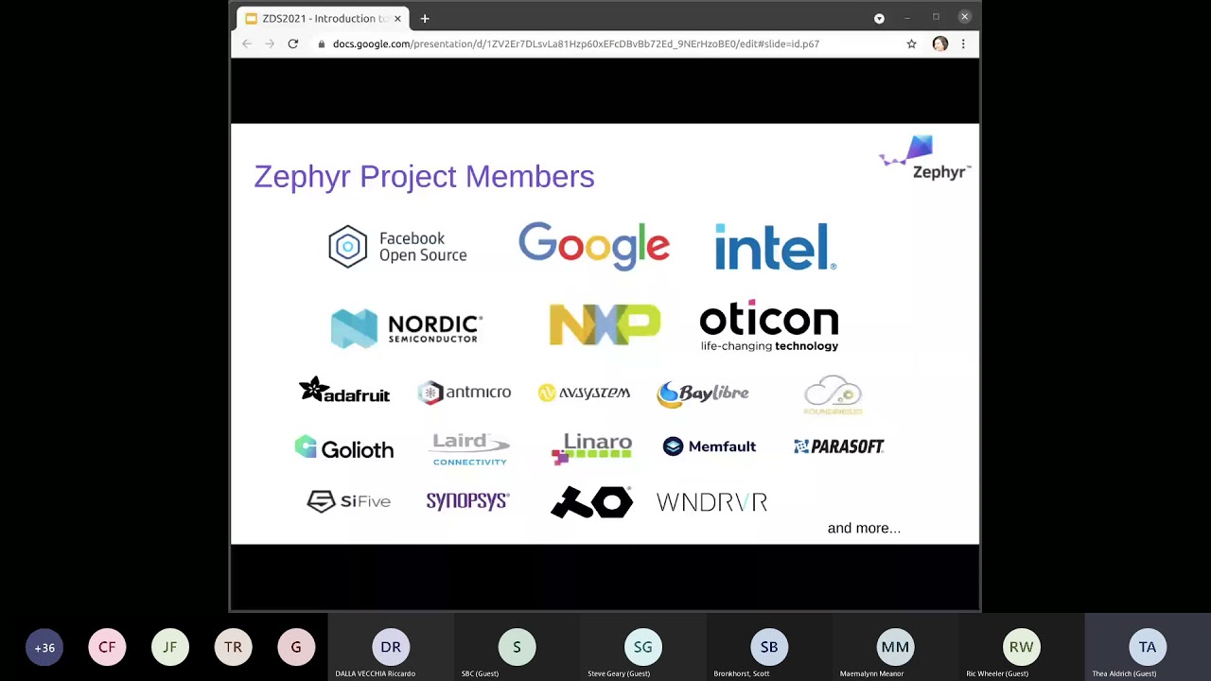1211x681 pixels.
Task: Click the AVSystem logo
Action: click(584, 393)
